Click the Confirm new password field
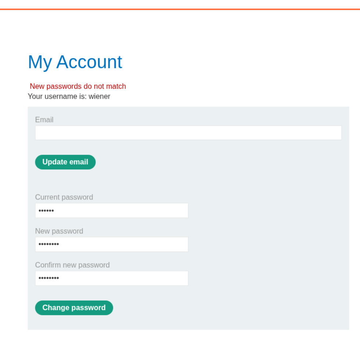360x338 pixels. coord(112,278)
